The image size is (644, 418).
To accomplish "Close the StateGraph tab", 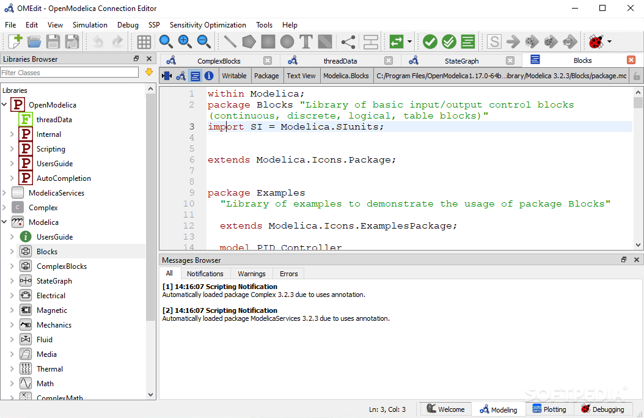I will coord(510,61).
